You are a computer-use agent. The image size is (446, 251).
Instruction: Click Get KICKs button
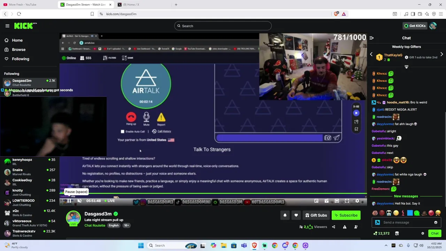[415, 26]
